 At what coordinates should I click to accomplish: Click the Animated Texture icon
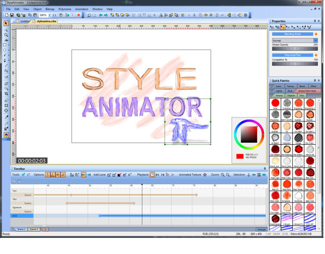(x=205, y=175)
